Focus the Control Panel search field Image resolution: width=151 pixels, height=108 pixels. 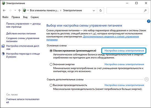pos(127,10)
